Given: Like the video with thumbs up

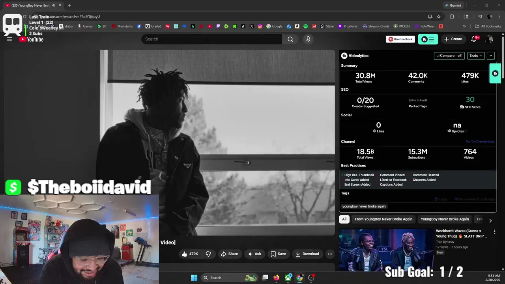Looking at the screenshot, I should click(x=190, y=254).
